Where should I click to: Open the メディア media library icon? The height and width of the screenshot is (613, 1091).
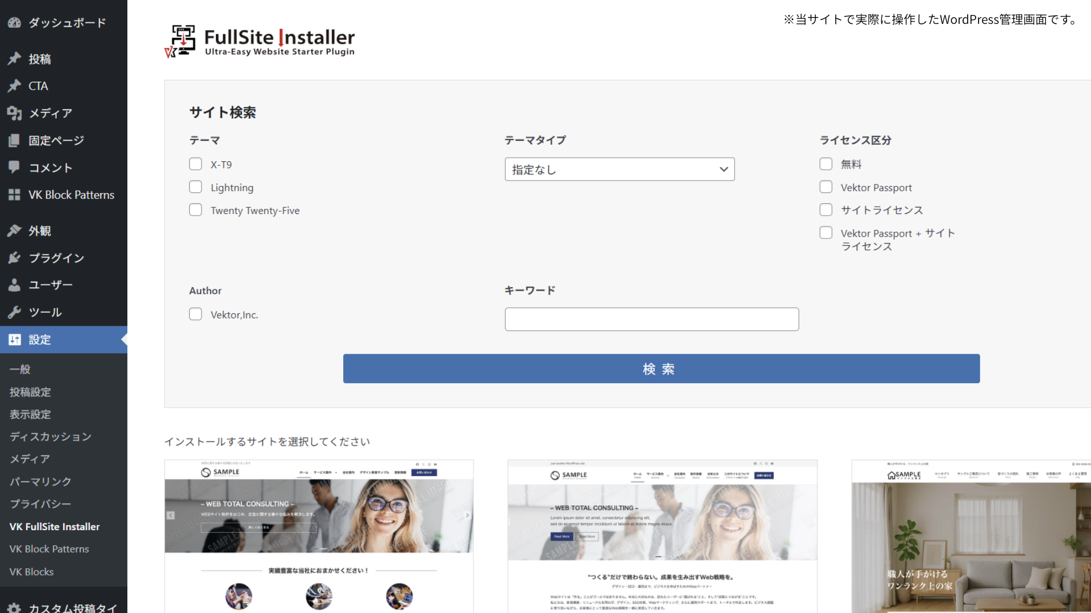(x=14, y=113)
